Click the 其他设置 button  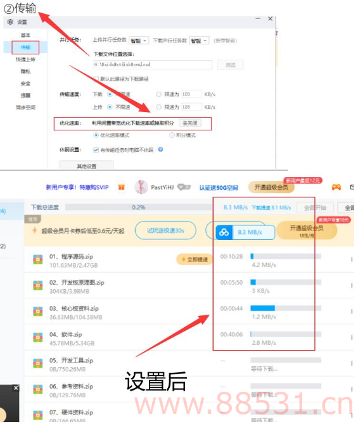pyautogui.click(x=87, y=166)
